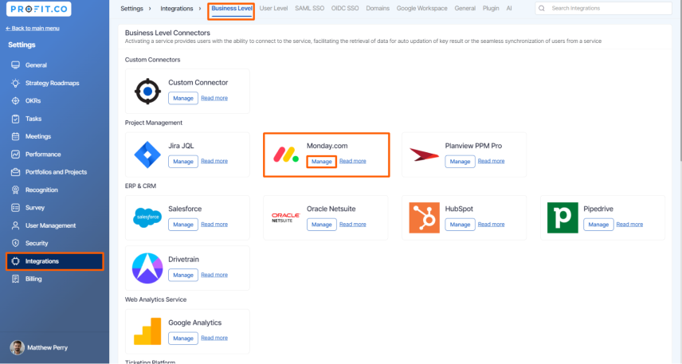Image resolution: width=682 pixels, height=364 pixels.
Task: Click the Survey form icon
Action: pos(16,208)
